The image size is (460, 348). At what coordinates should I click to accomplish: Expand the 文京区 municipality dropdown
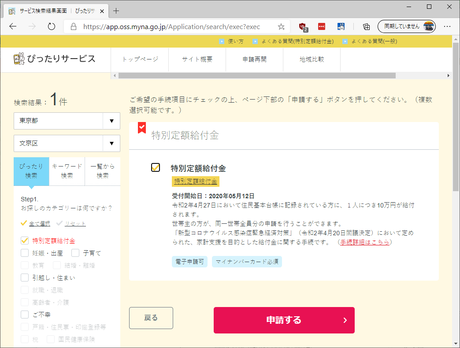(x=67, y=143)
